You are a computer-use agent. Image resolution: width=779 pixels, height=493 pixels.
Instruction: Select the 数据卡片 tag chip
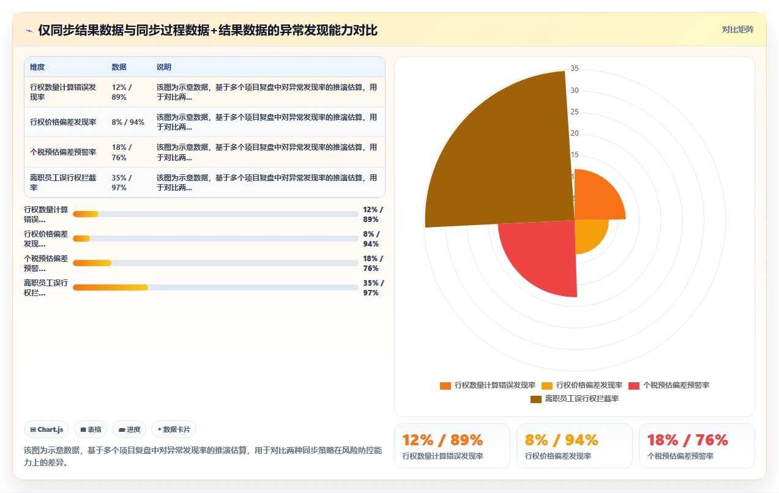coord(174,429)
